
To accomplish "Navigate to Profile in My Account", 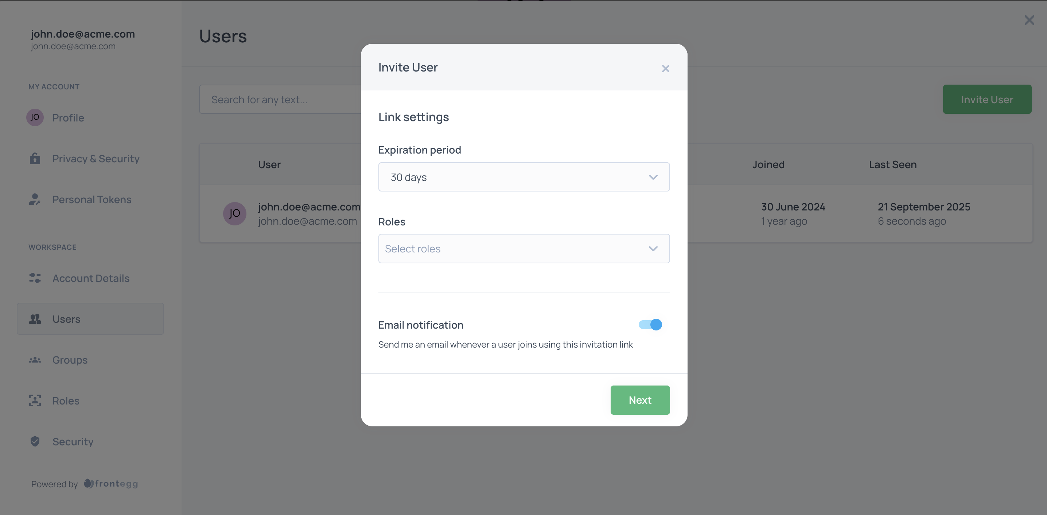I will (68, 117).
